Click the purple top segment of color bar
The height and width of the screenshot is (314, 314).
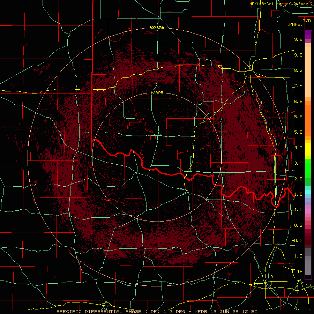(308, 35)
